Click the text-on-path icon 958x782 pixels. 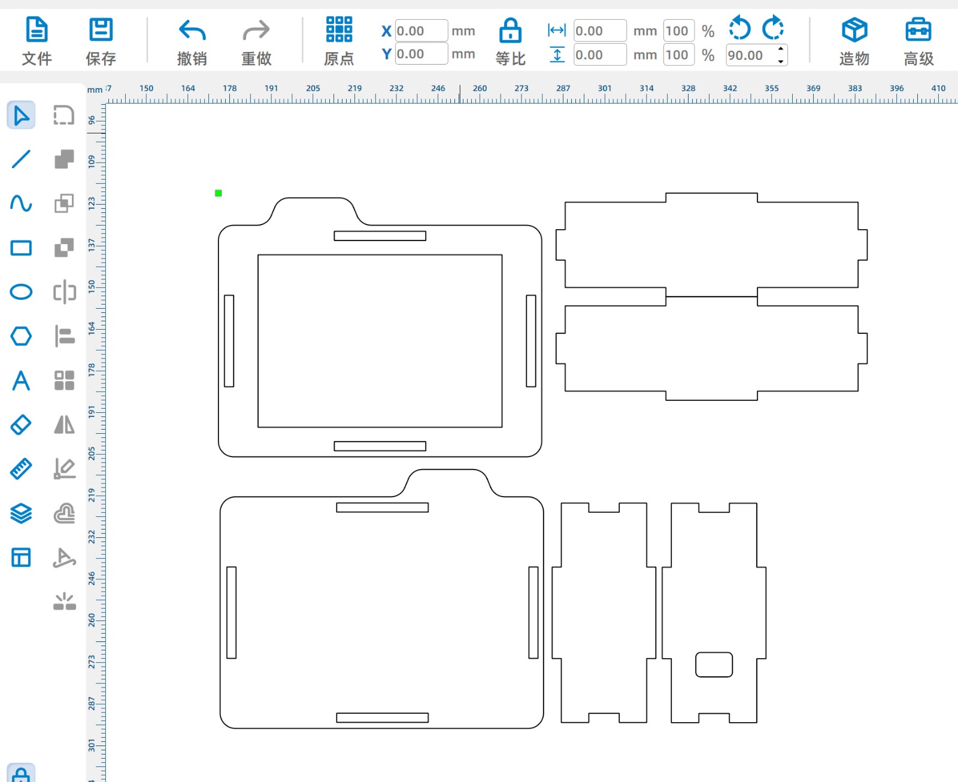click(64, 558)
